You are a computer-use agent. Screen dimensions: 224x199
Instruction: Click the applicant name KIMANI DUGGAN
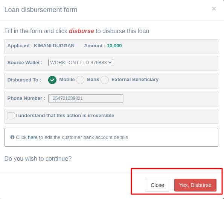click(54, 46)
